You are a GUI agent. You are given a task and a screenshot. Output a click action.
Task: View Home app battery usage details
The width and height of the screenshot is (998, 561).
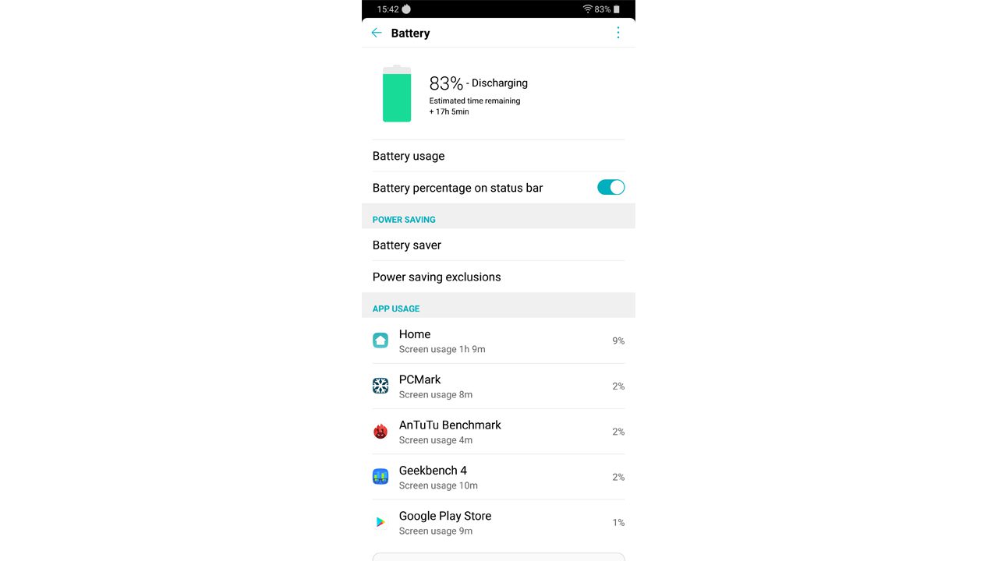tap(498, 340)
